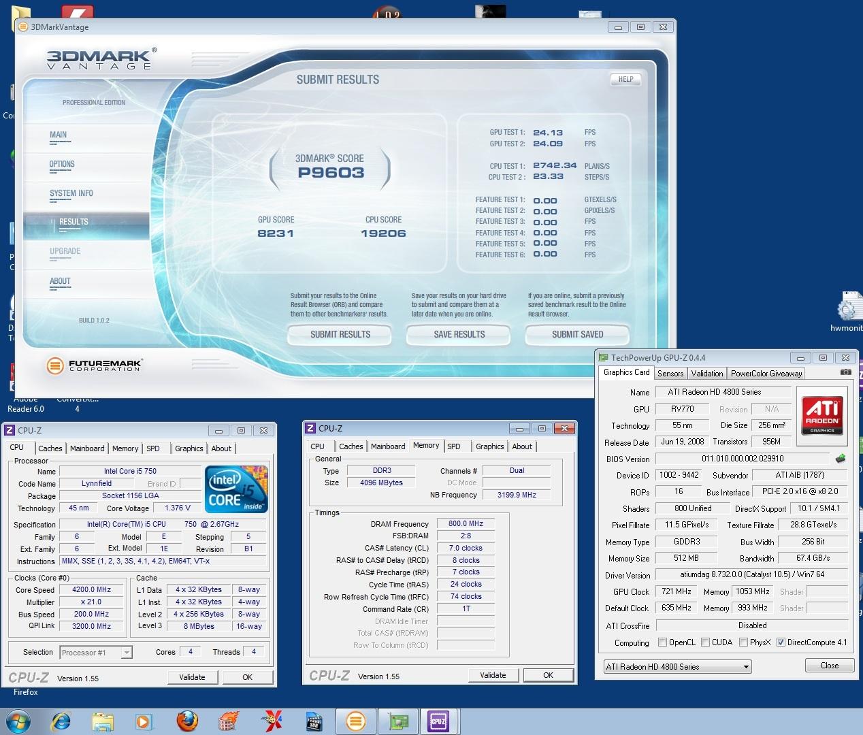Screen dimensions: 863x735
Task: Click the GPU-Z BIOS save chip icon
Action: [841, 459]
